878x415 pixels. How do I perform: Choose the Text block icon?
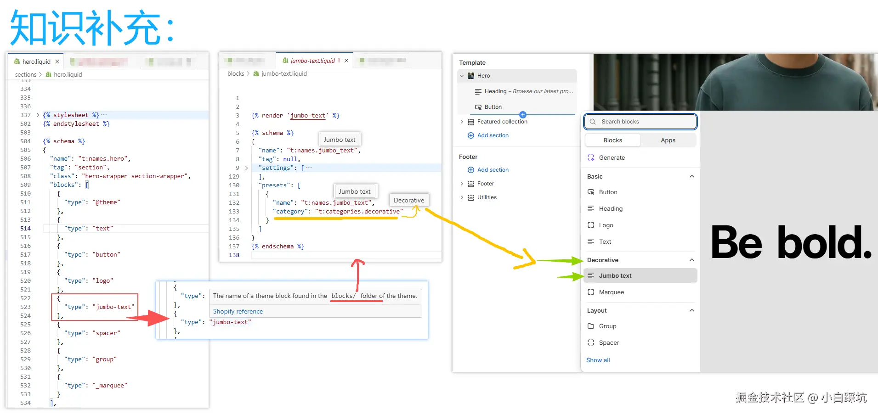point(591,241)
